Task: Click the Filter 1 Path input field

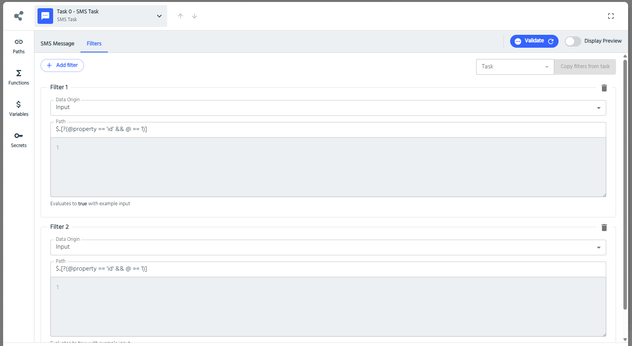Action: click(x=328, y=129)
